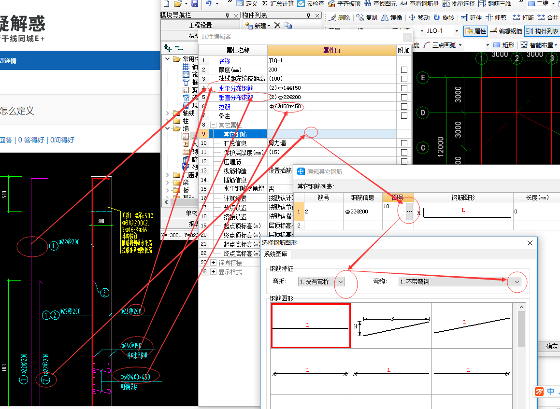Show 钢筋三维 rebar 3D view
Image resolution: width=560 pixels, height=409 pixels.
(495, 3)
